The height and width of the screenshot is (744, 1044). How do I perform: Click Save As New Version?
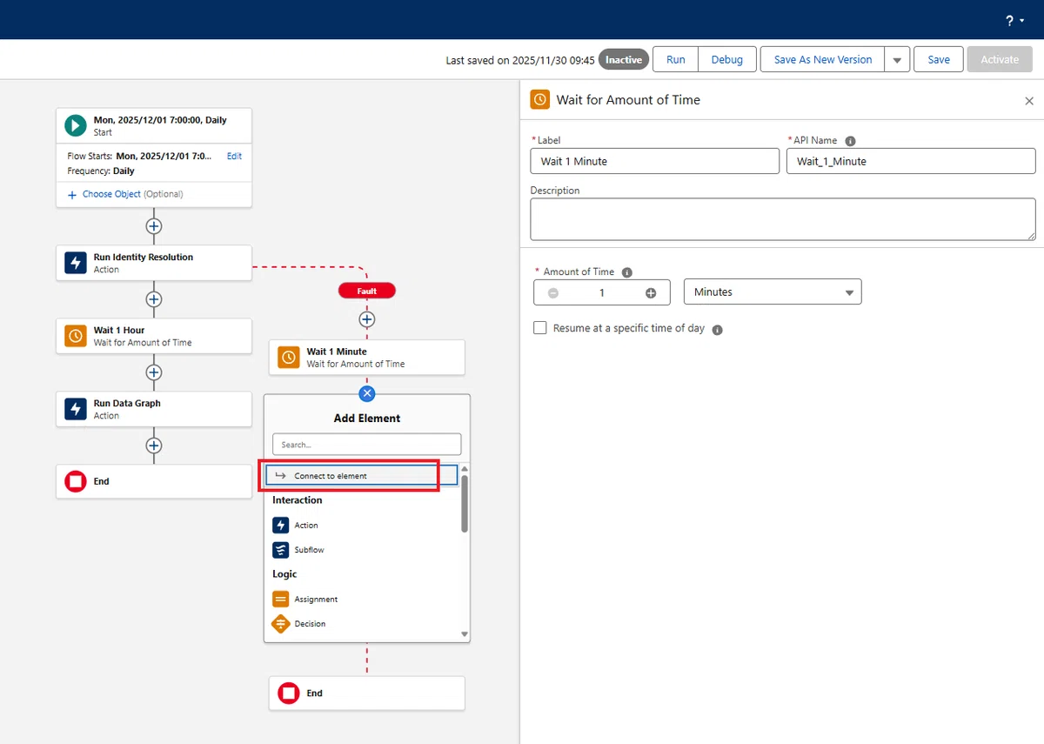[x=823, y=60]
